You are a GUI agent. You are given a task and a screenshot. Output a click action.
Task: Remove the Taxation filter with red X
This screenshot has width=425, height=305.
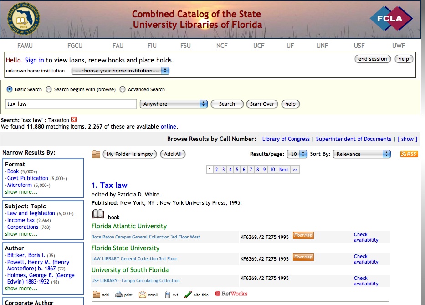coord(74,119)
